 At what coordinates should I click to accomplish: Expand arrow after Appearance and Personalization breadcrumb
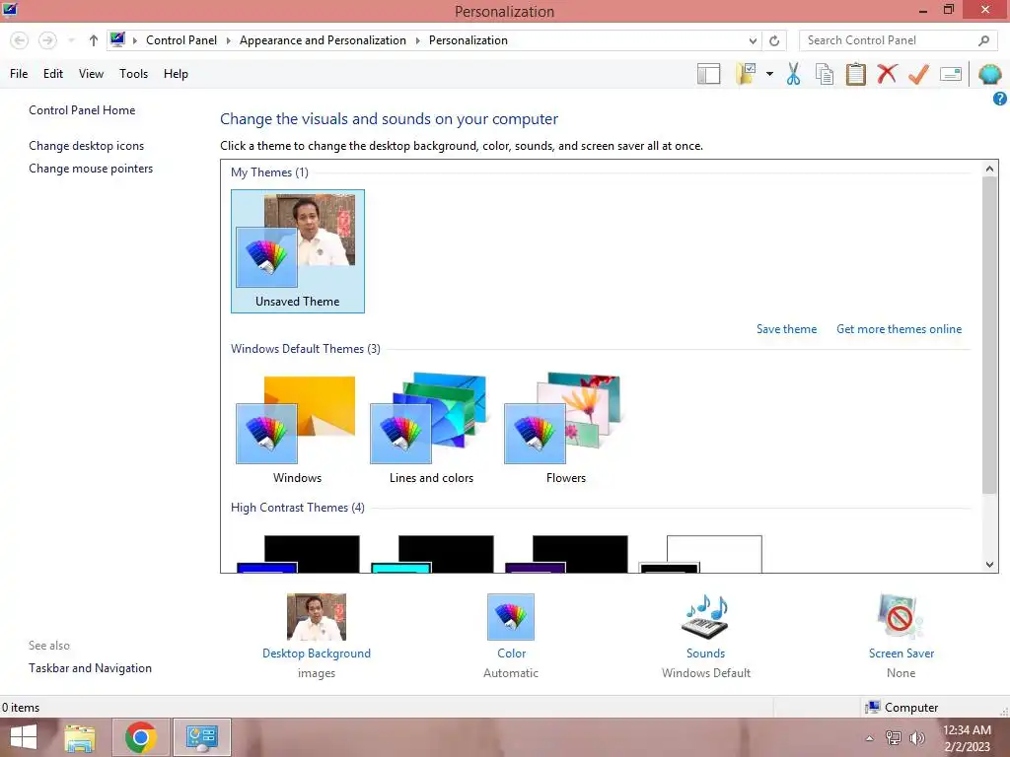pos(417,40)
